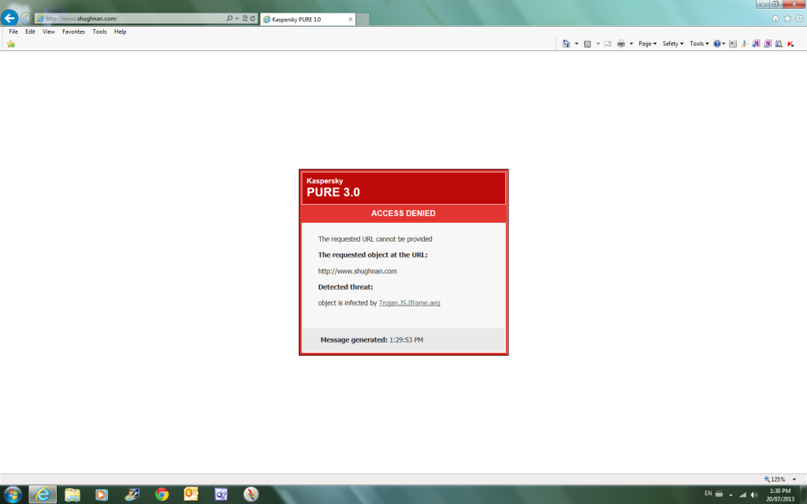Viewport: 807px width, 504px height.
Task: Click the Forward navigation arrow
Action: [x=26, y=19]
